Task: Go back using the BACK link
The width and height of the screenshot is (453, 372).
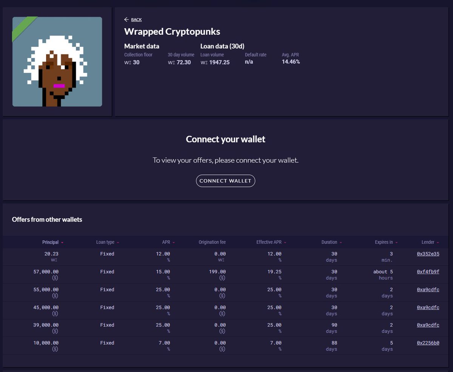Action: [133, 20]
